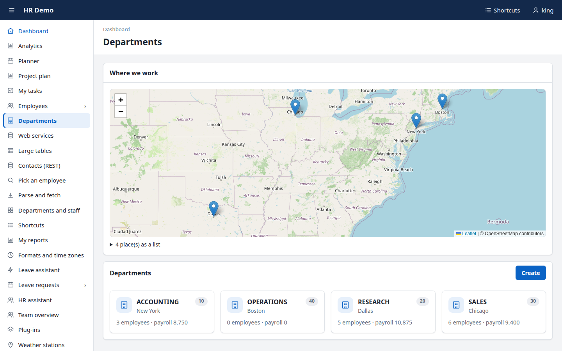Screen dimensions: 562x351
Task: Expand the 4 place(s) as a list disclosure
Action: (x=135, y=245)
